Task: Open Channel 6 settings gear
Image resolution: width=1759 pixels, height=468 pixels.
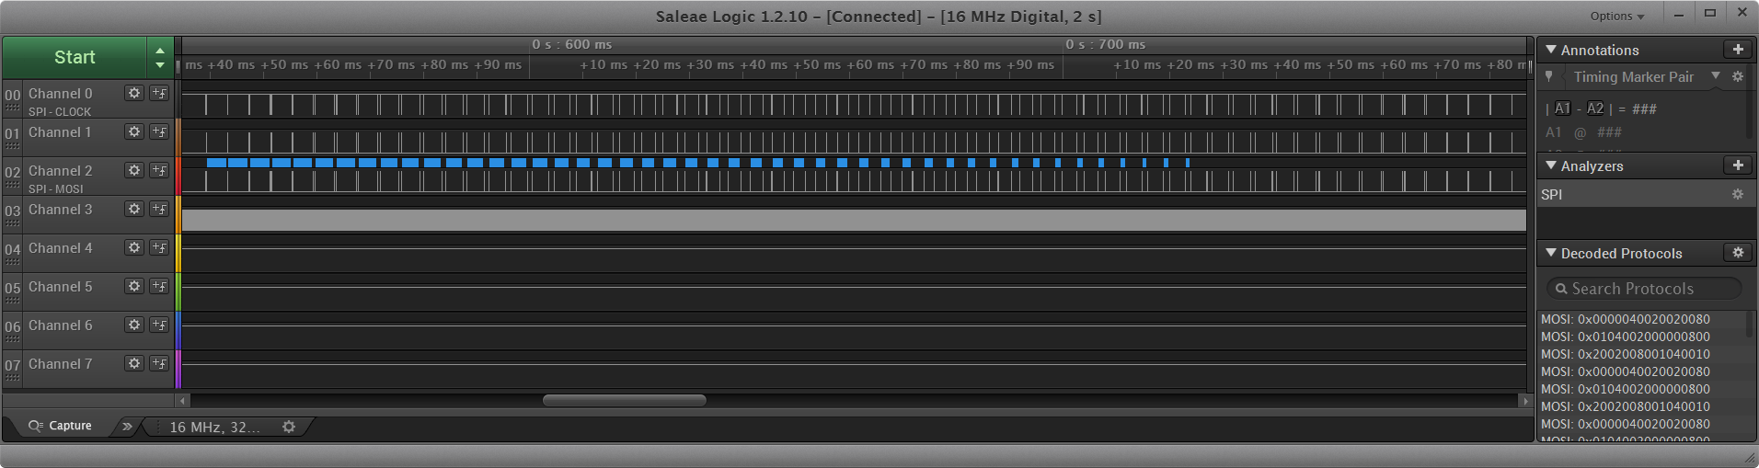Action: (134, 325)
